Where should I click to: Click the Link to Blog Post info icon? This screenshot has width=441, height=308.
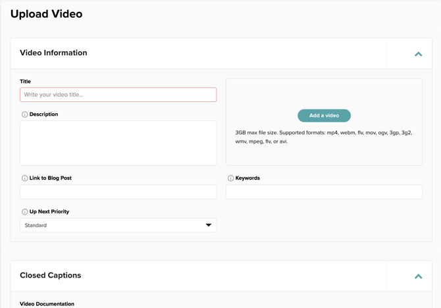(24, 178)
